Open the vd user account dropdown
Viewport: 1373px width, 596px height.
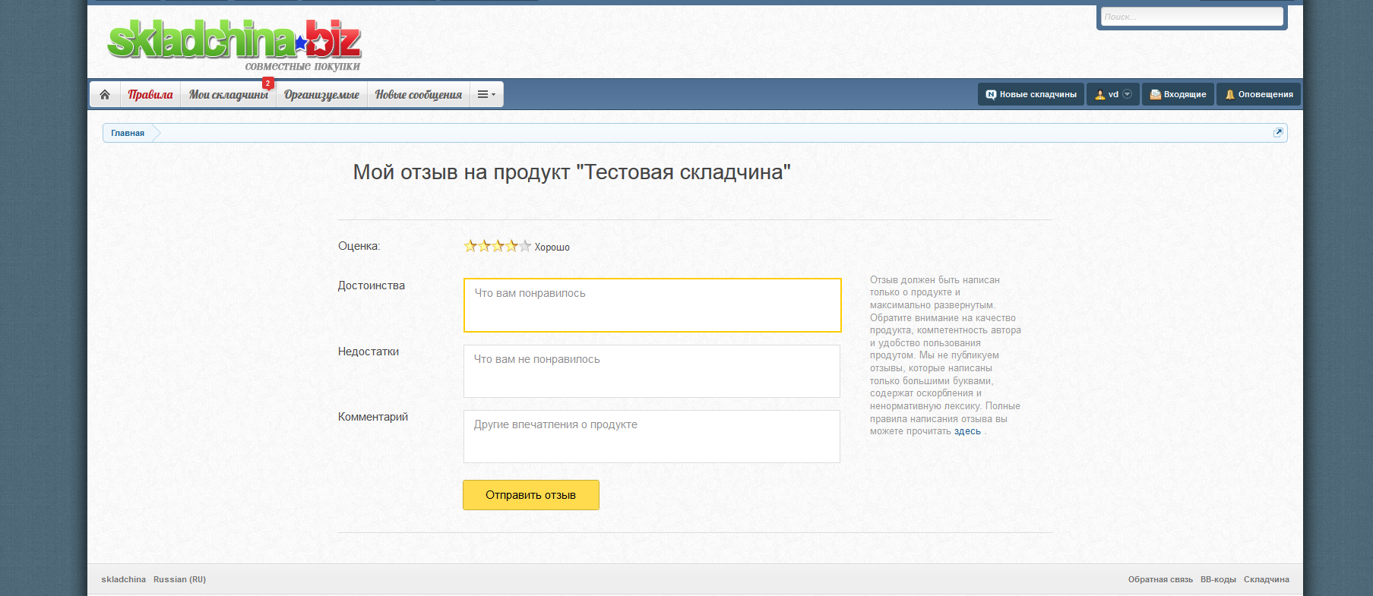pyautogui.click(x=1113, y=94)
